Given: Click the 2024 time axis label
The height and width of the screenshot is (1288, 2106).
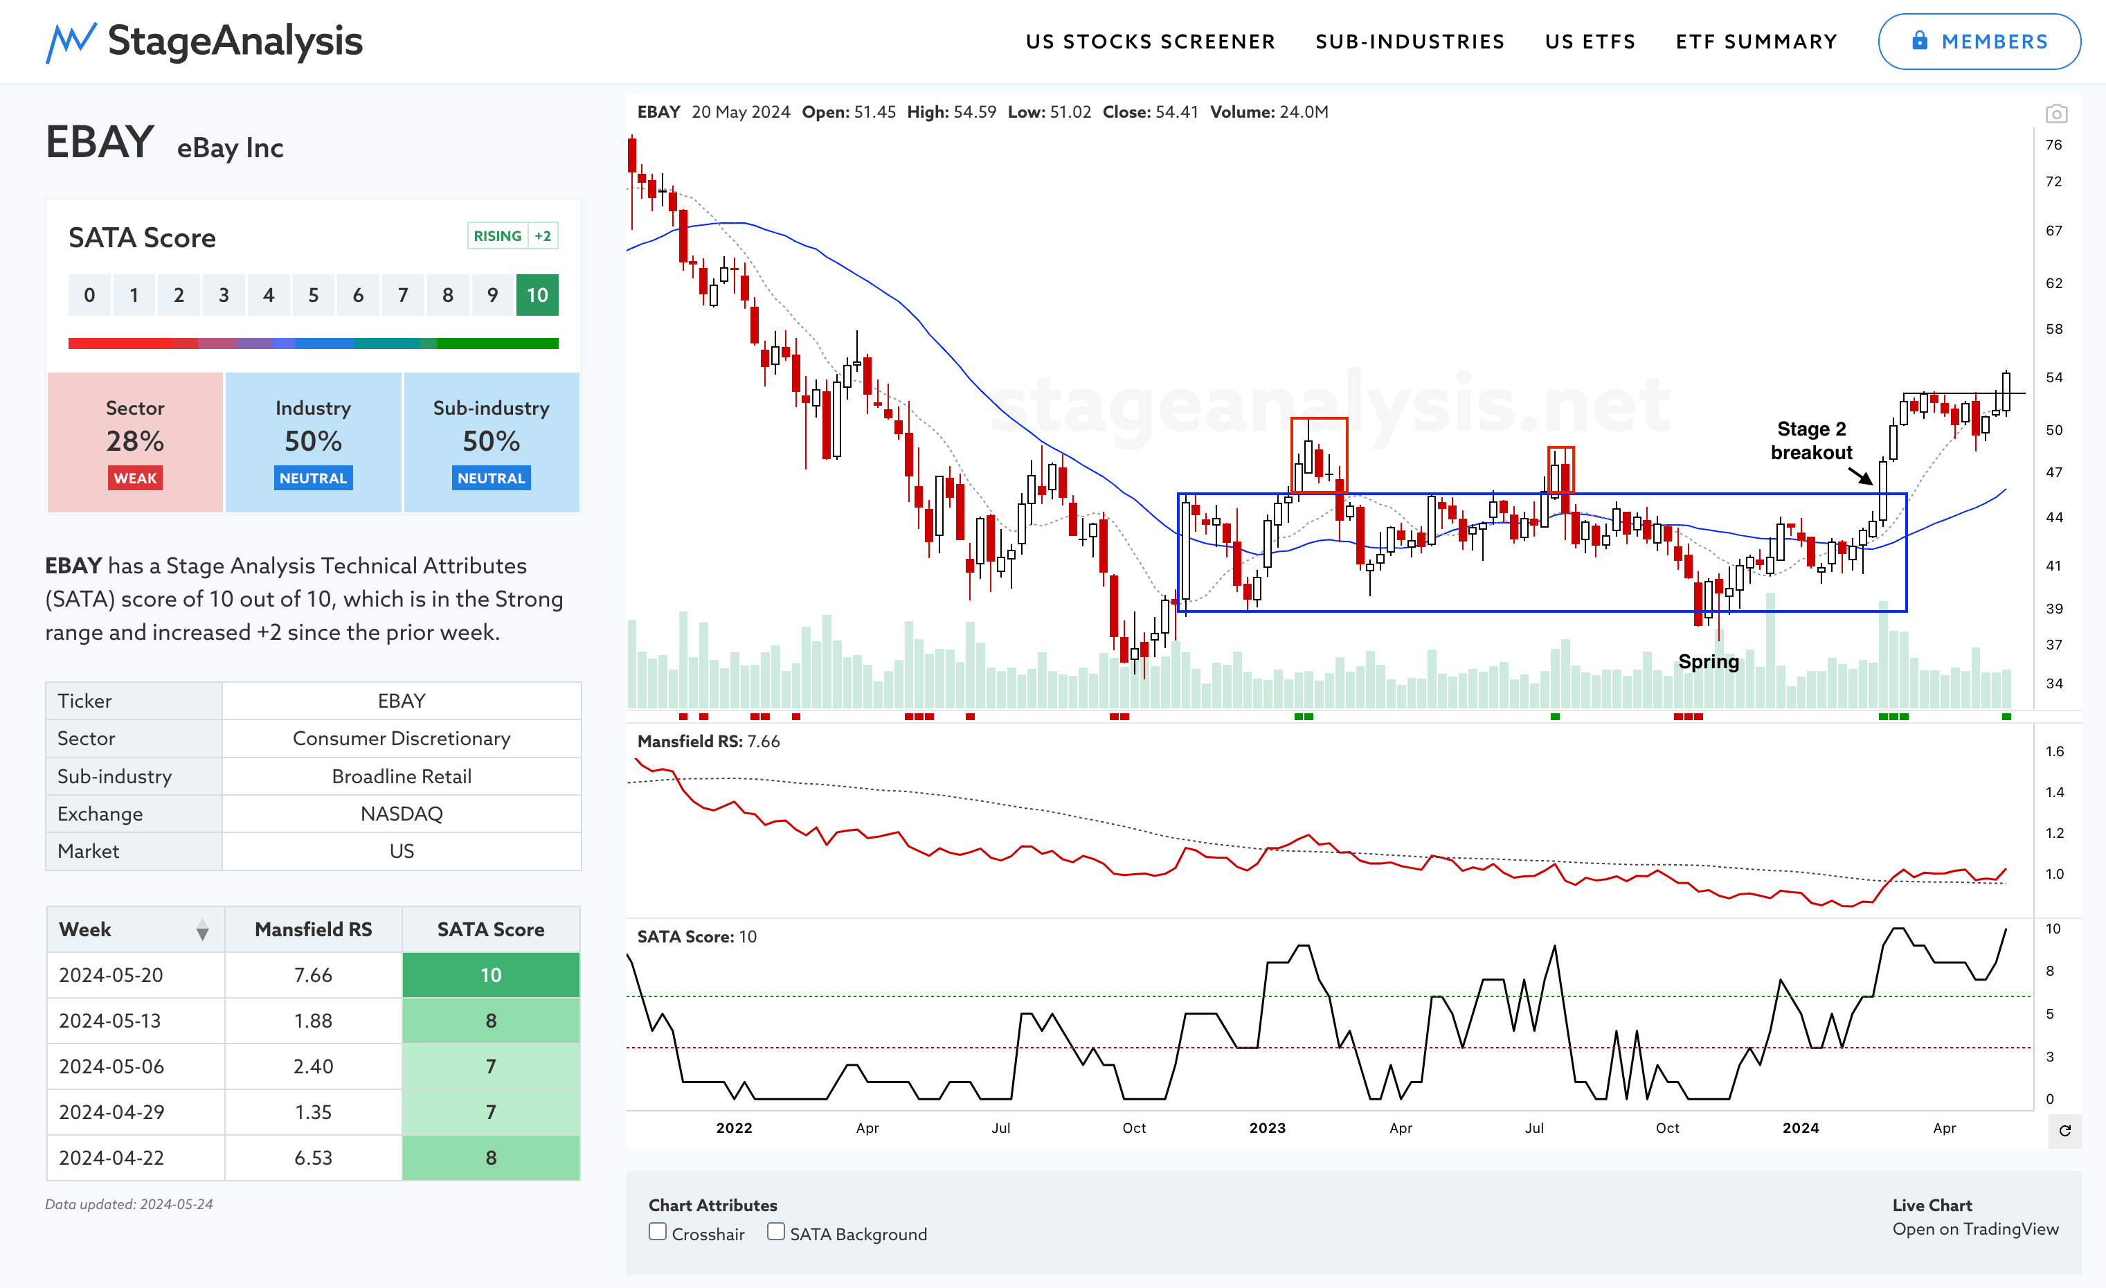Looking at the screenshot, I should [1801, 1128].
